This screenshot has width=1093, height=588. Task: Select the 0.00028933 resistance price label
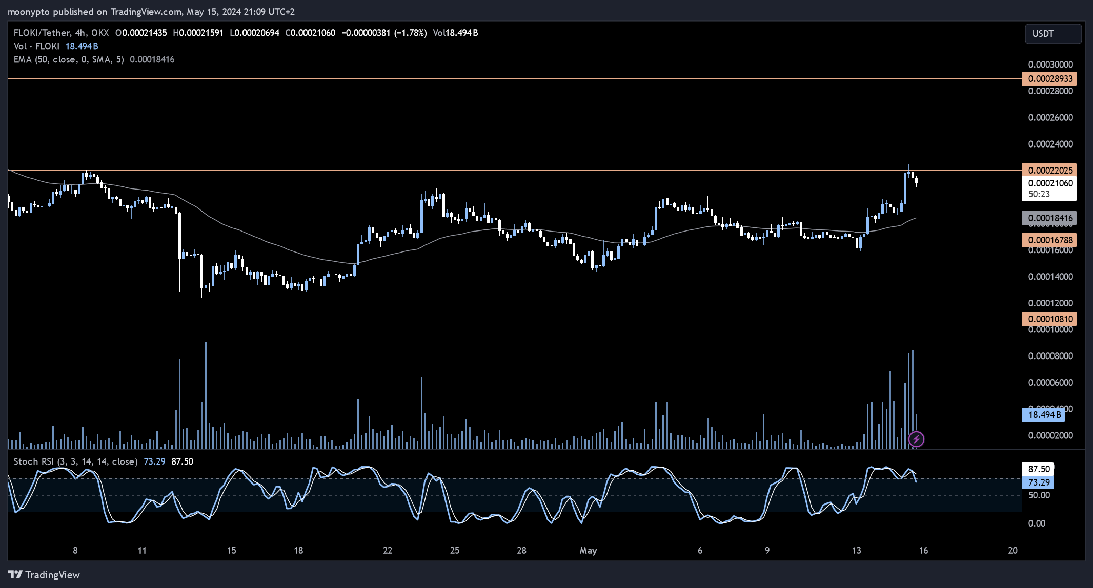point(1050,78)
